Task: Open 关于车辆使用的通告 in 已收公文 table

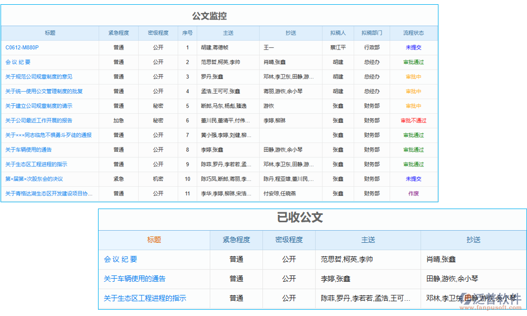Action: point(134,279)
